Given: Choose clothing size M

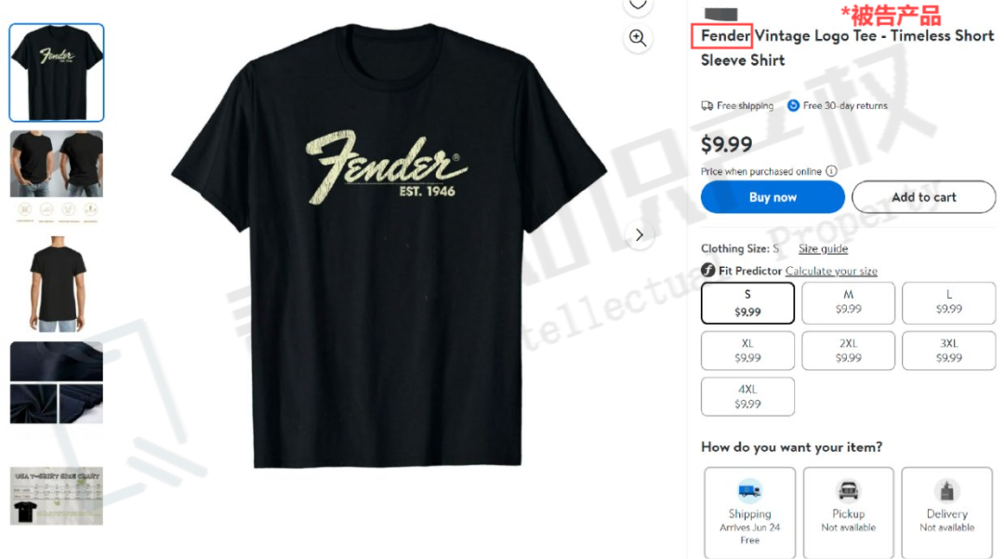Looking at the screenshot, I should tap(849, 303).
